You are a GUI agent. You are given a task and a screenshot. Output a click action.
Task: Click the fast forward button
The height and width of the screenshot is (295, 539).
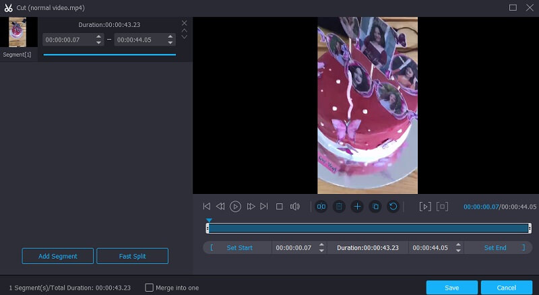point(251,206)
